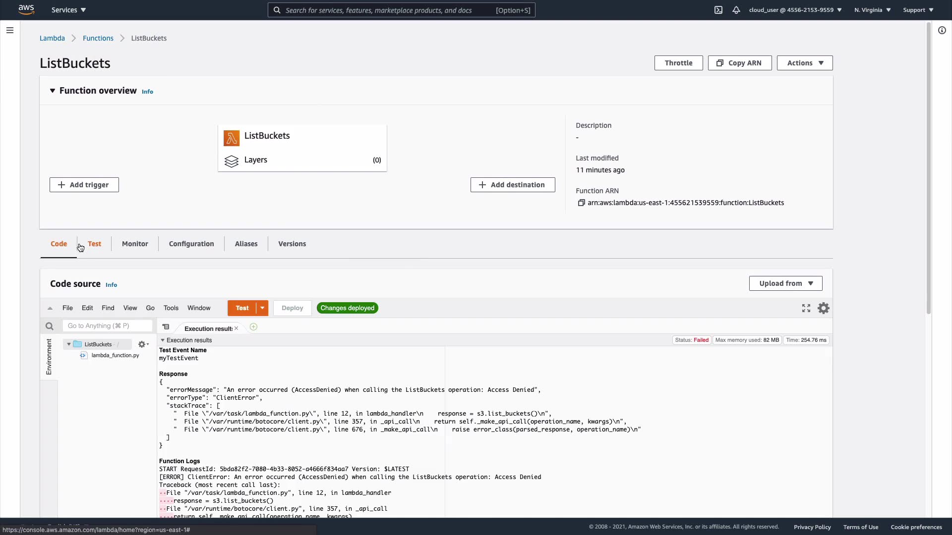Open the Tools menu in editor

[171, 308]
